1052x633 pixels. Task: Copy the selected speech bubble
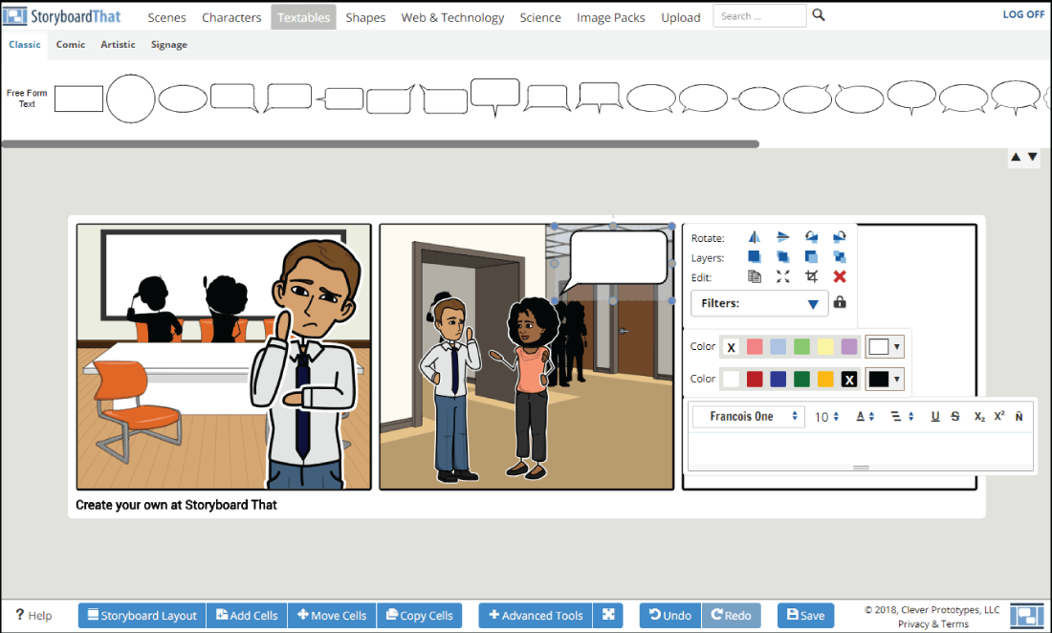(754, 275)
